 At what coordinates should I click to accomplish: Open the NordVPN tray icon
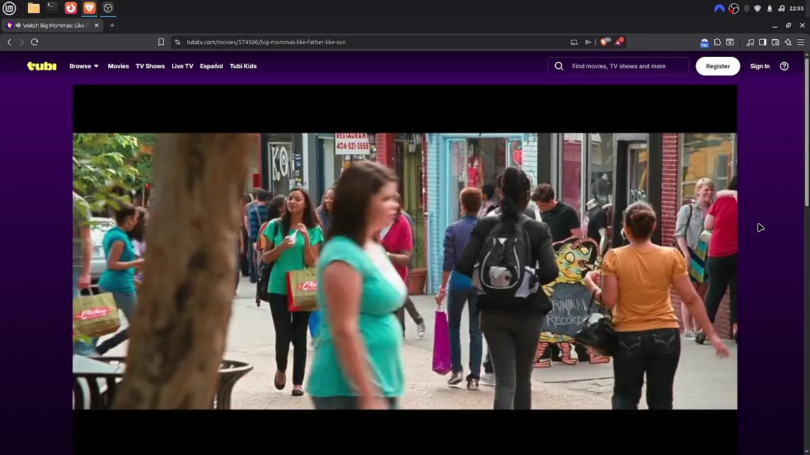(x=720, y=8)
